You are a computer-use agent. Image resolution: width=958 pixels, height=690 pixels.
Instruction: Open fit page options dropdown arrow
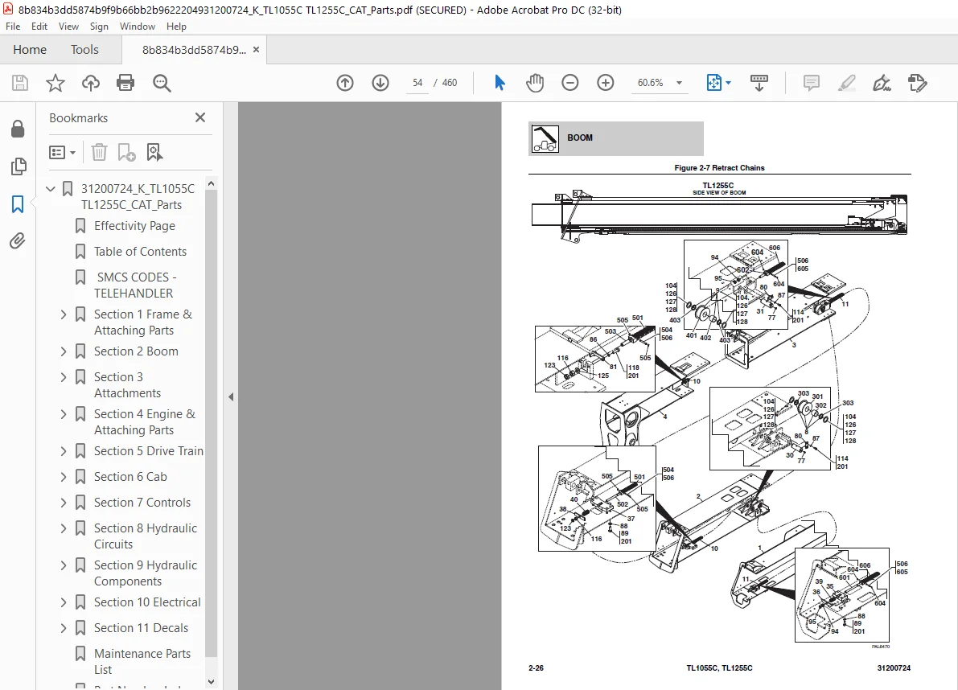tap(728, 83)
